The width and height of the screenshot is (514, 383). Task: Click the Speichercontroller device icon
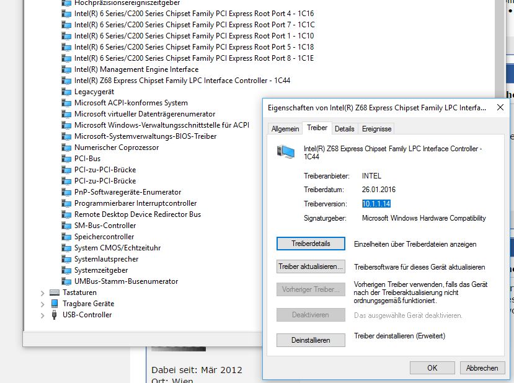[66, 237]
